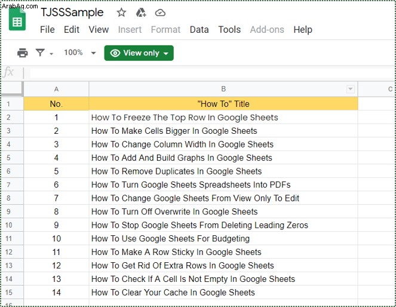Viewport: 396px width, 307px height.
Task: Select the "No." header cell
Action: [x=56, y=104]
